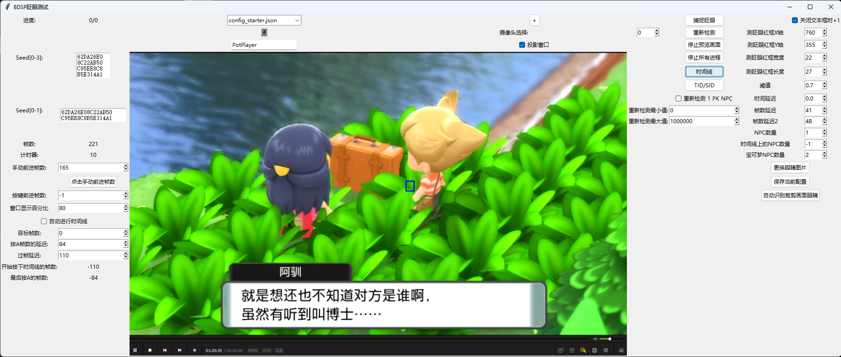Screen dimensions: 841x357
Task: Toggle 360° video mode icon
Action: point(561,350)
